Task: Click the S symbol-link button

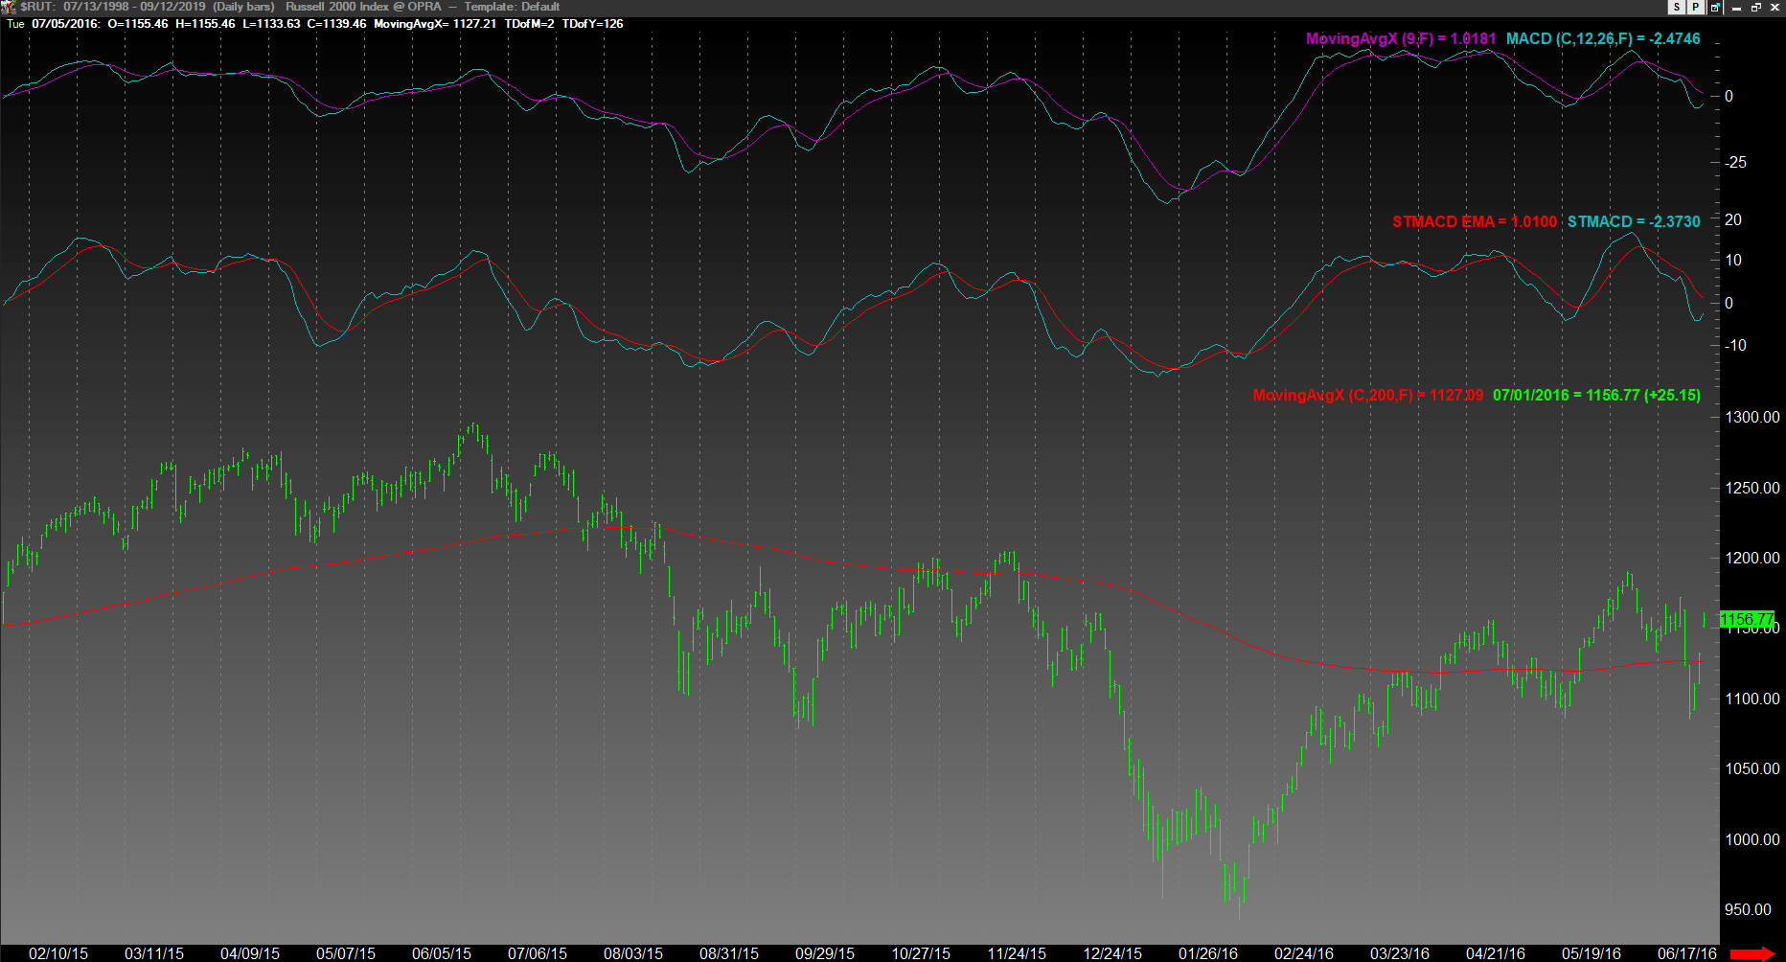Action: coord(1677,7)
